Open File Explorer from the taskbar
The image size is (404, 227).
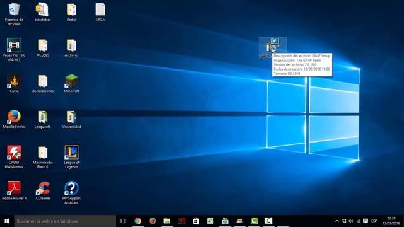point(167,221)
